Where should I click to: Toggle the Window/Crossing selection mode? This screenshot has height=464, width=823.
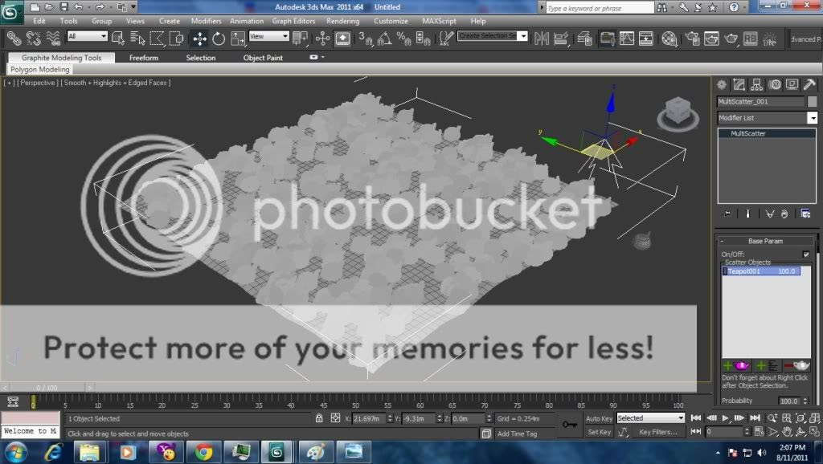[x=176, y=39]
